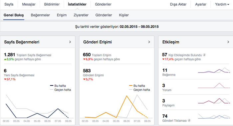Click info icon beside Gönderi Tıklaması
233x126 pixels.
(189, 120)
